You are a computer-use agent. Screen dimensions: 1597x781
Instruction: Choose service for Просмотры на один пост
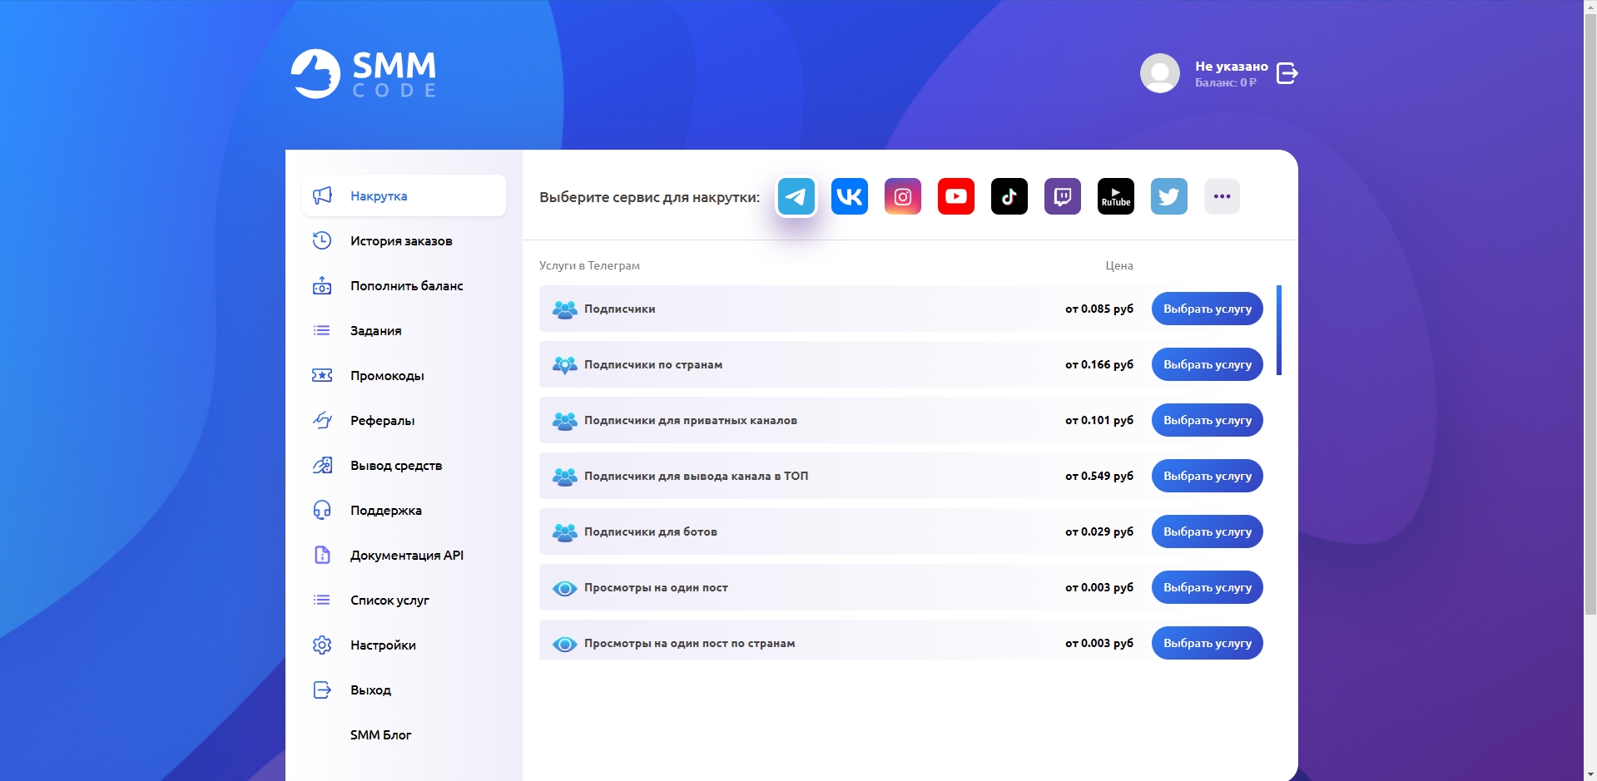(x=1207, y=587)
